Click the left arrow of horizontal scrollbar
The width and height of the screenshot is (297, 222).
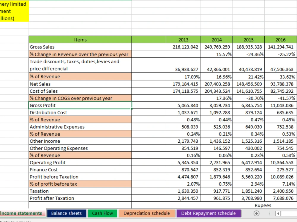click(278, 213)
